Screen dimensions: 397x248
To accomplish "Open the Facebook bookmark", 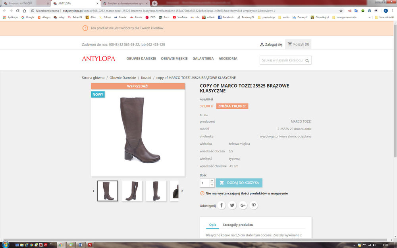I will (x=226, y=17).
